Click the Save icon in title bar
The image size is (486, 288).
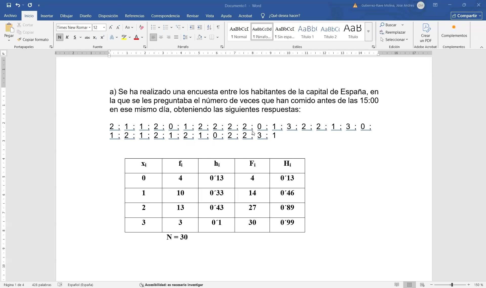[9, 5]
